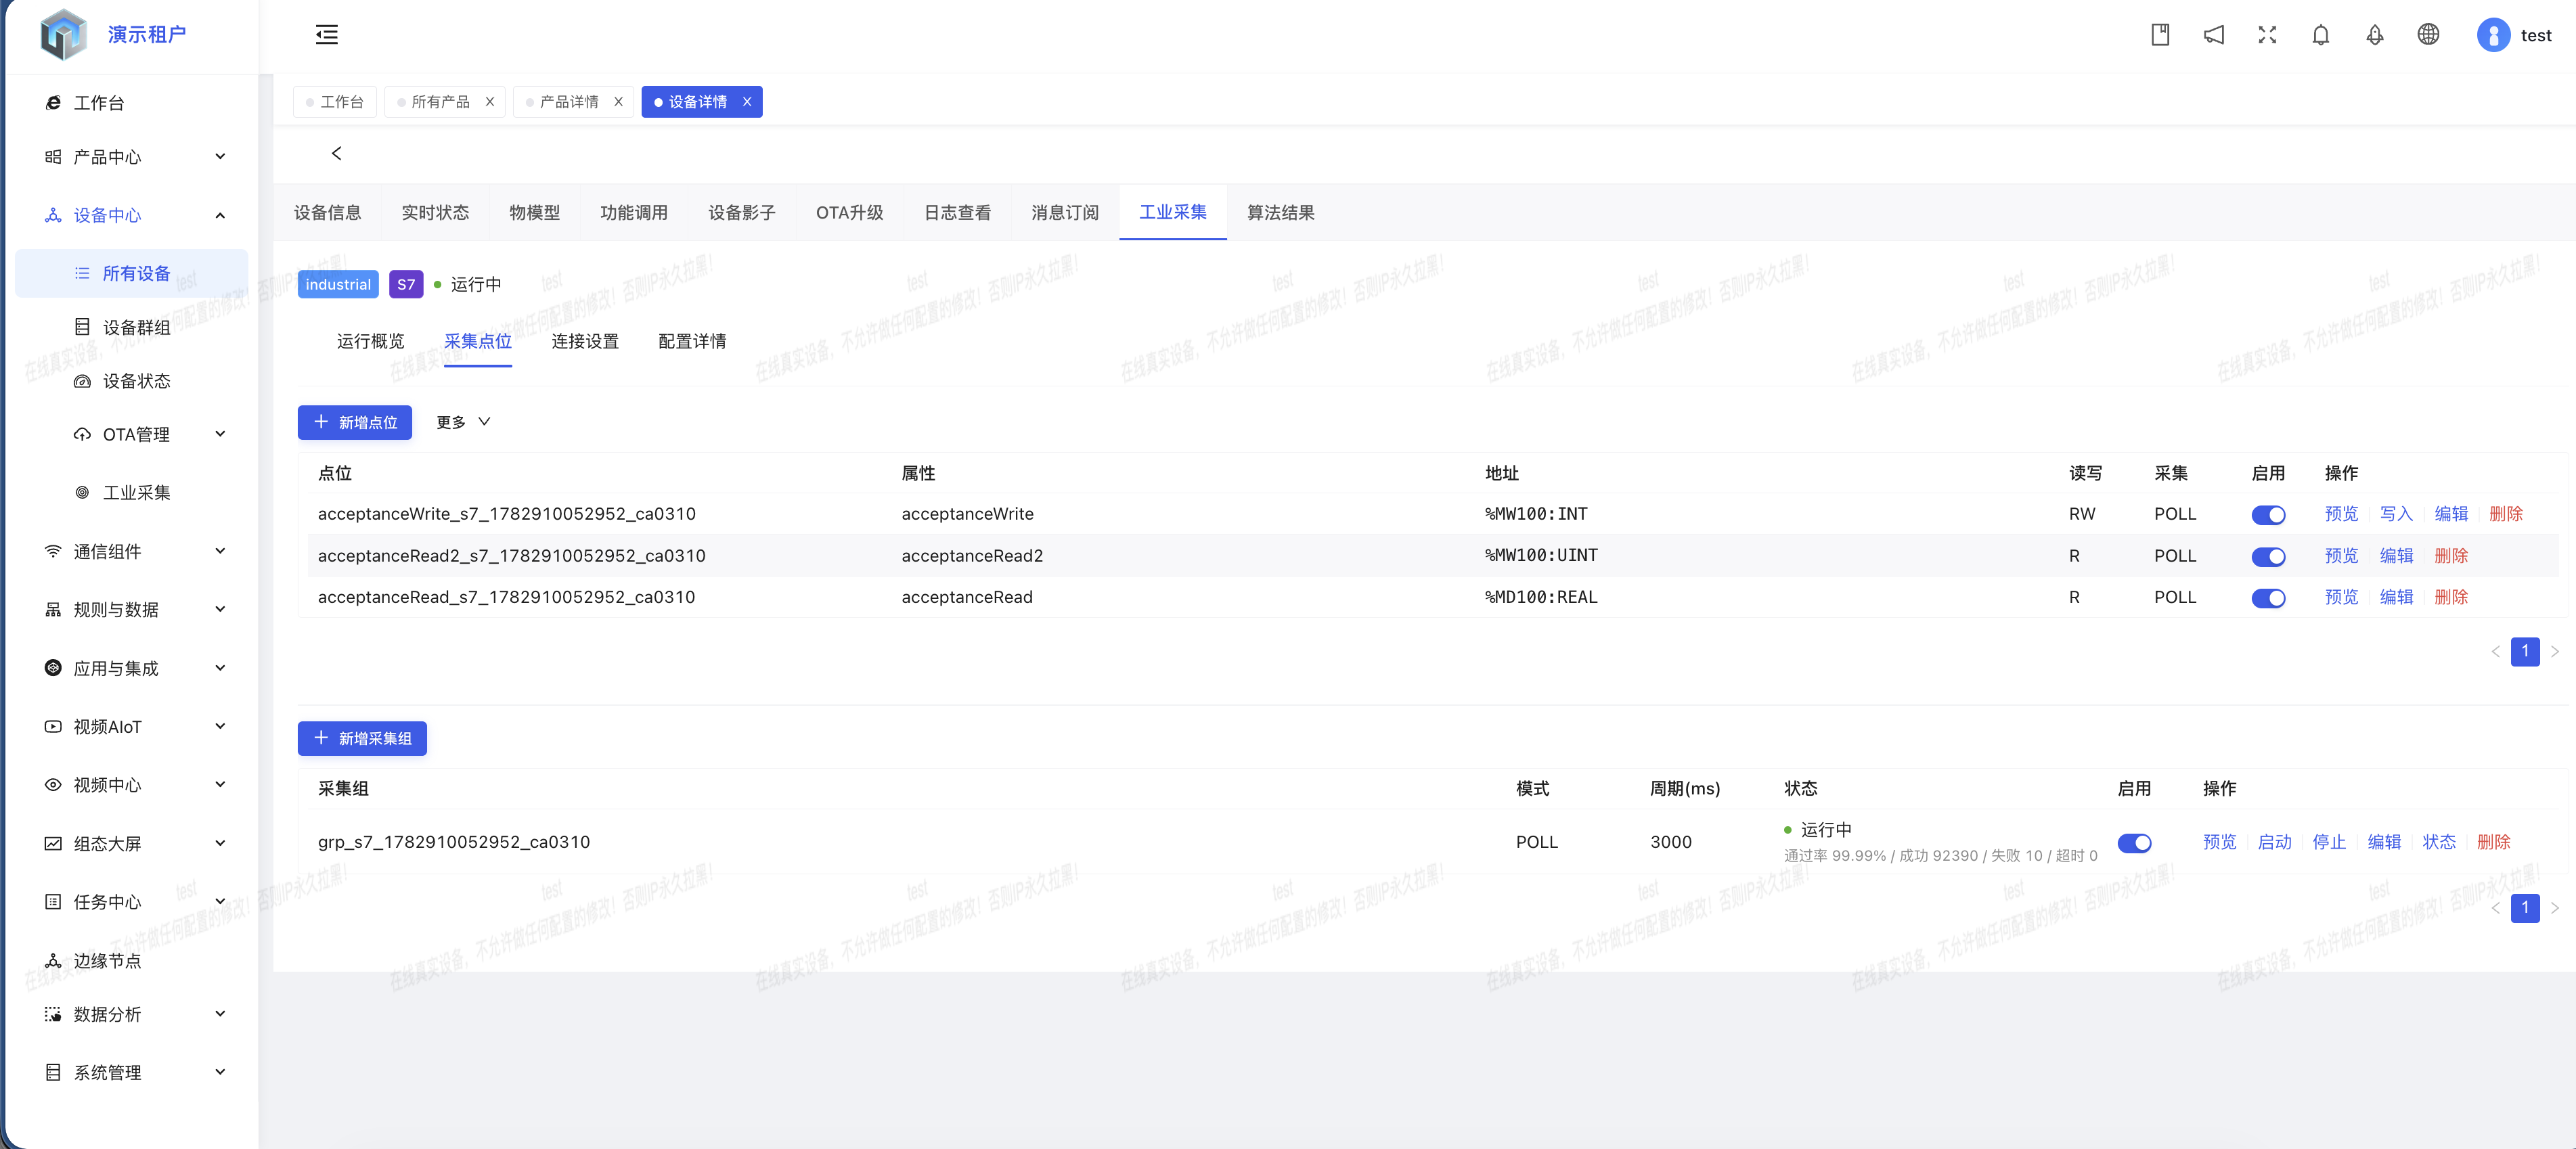Screen dimensions: 2576x1149
Task: Open the 更多 dropdown
Action: pyautogui.click(x=463, y=422)
